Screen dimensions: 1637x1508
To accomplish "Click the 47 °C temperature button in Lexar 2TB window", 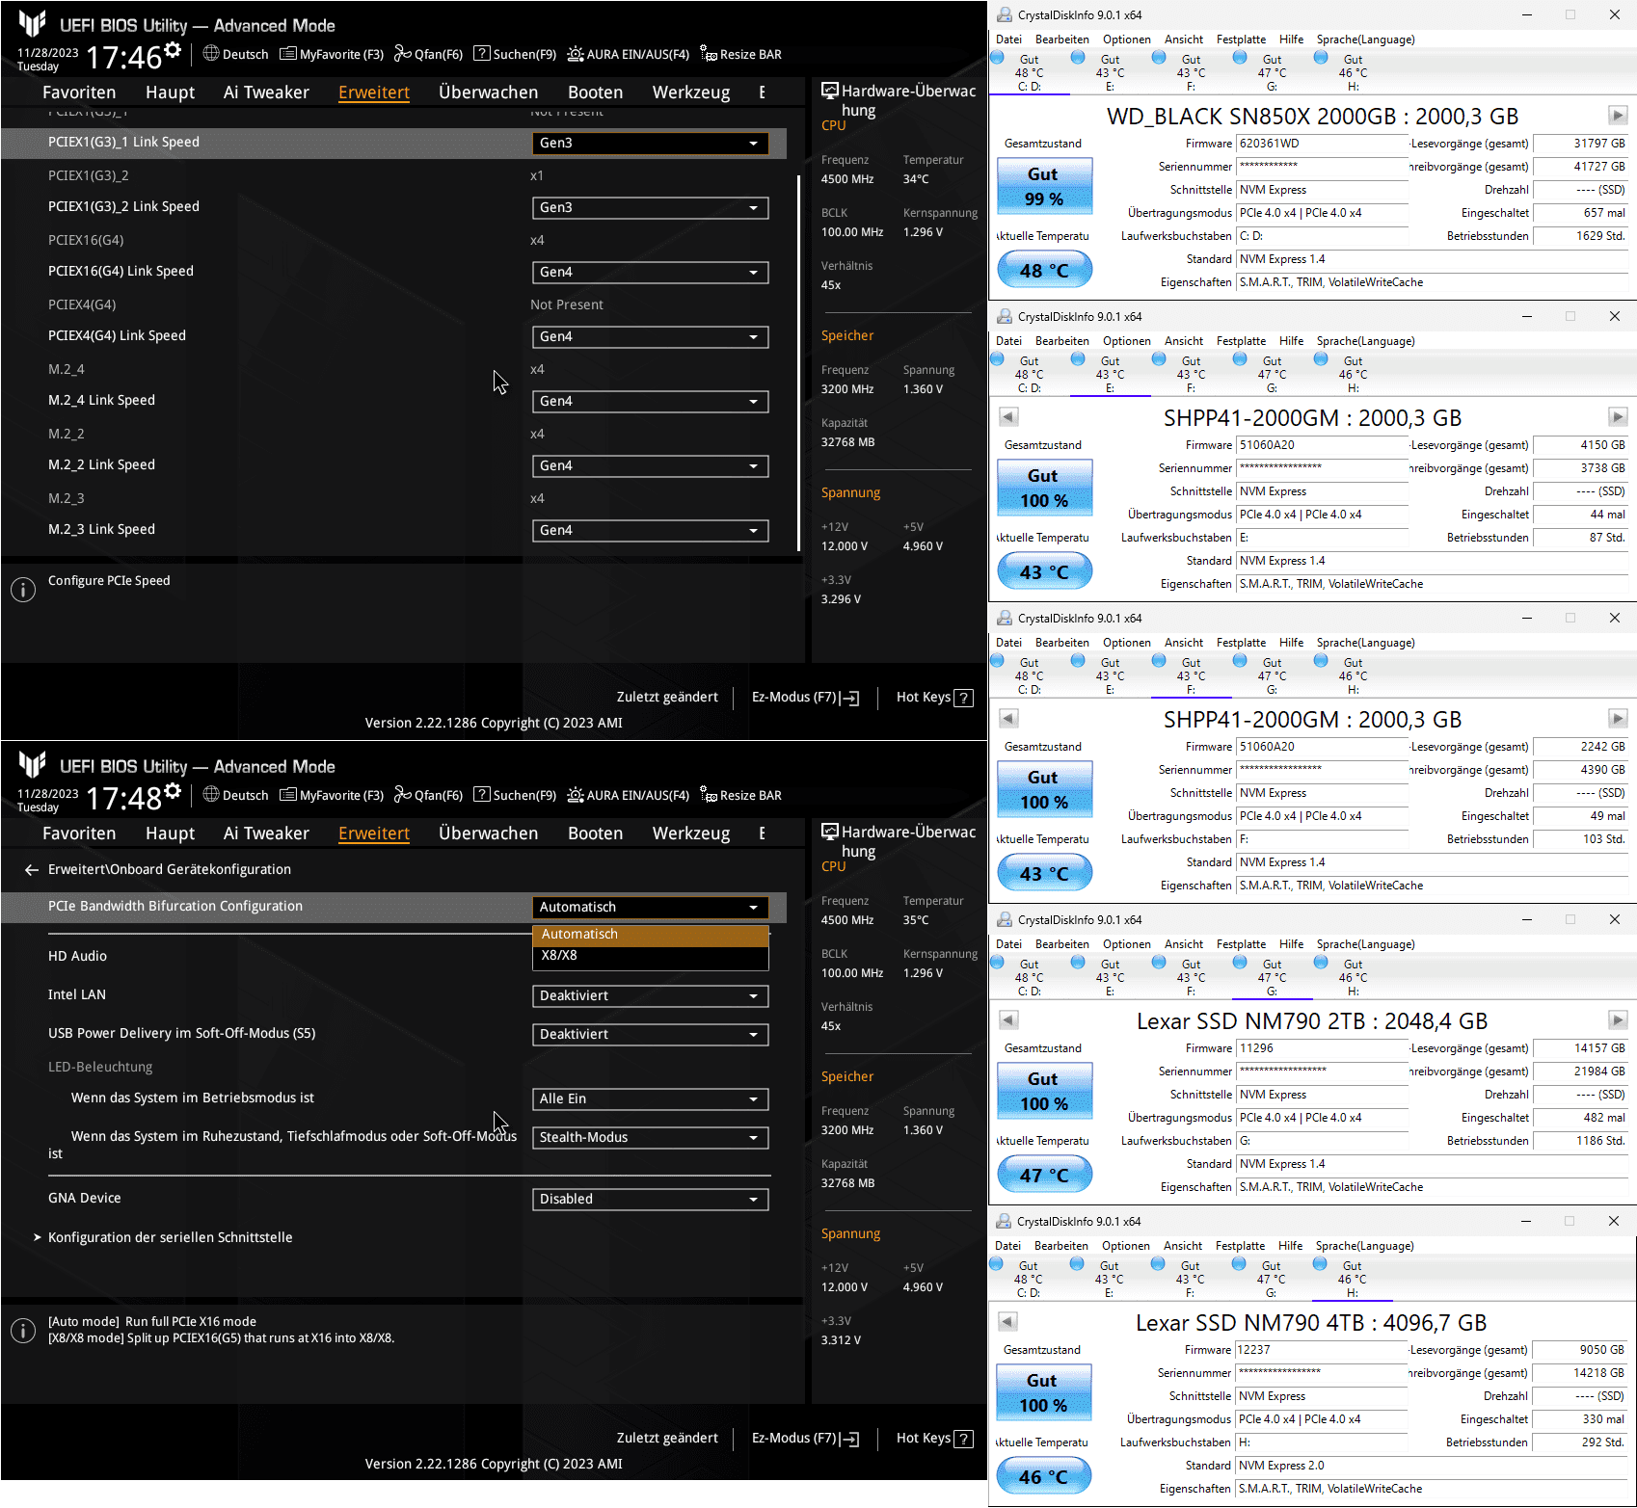I will pyautogui.click(x=1044, y=1176).
